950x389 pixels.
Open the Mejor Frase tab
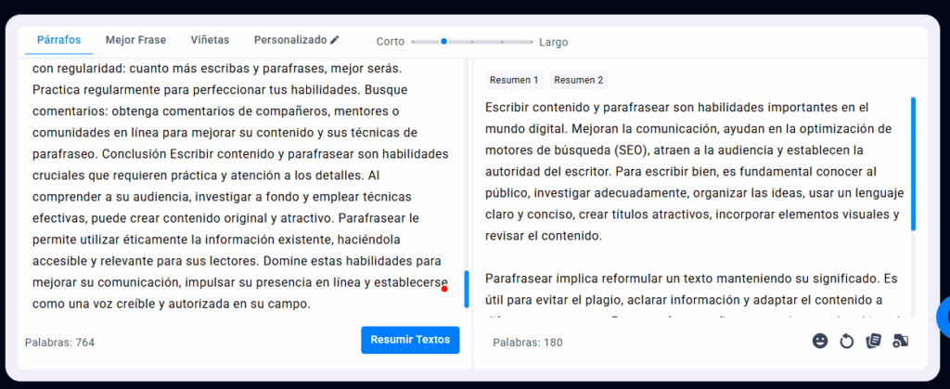(x=135, y=40)
